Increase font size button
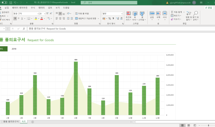Image resolution: width=215 pixels, height=127 pixels. tap(47, 13)
